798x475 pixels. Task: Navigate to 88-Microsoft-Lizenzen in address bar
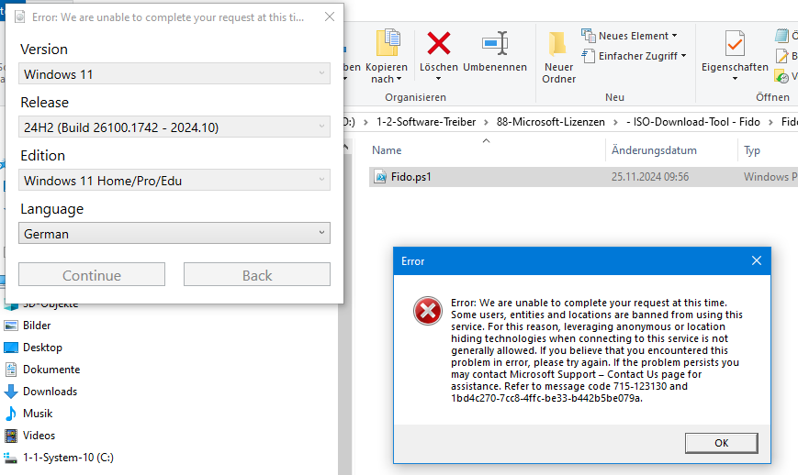(x=551, y=122)
